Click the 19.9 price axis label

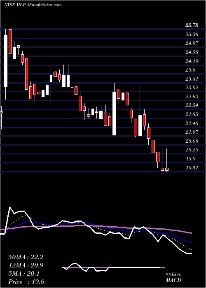click(x=190, y=159)
